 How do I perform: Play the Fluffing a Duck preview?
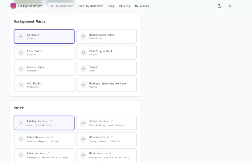(x=83, y=53)
